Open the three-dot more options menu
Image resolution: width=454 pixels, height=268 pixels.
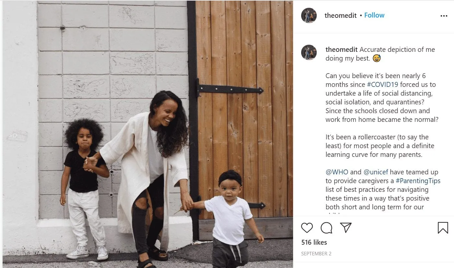coord(444,16)
